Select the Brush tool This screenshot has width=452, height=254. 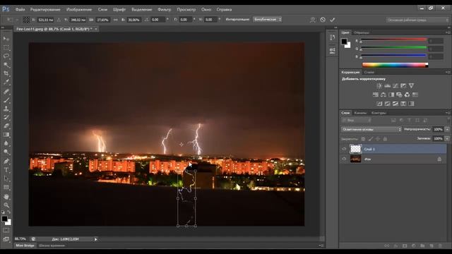6,100
